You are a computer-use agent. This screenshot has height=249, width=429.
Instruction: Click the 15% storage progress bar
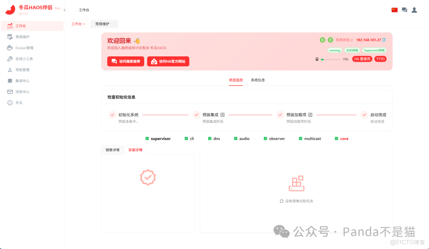click(x=330, y=59)
